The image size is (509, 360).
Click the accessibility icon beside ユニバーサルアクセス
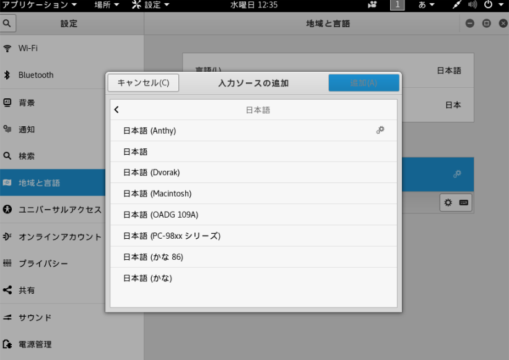(7, 209)
